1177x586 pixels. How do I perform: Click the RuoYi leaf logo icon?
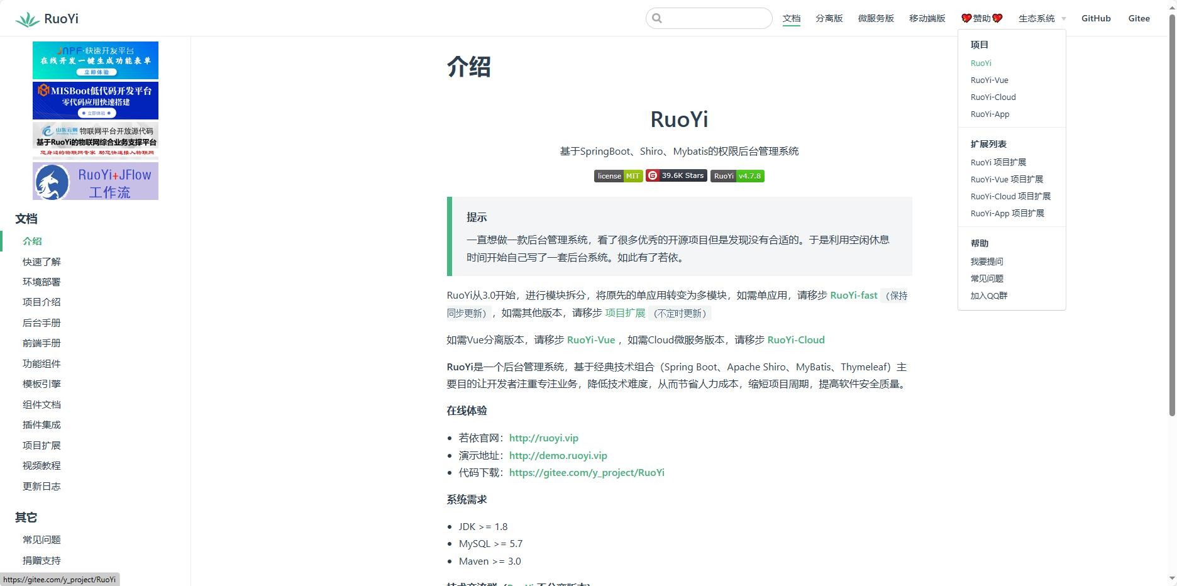(x=27, y=19)
